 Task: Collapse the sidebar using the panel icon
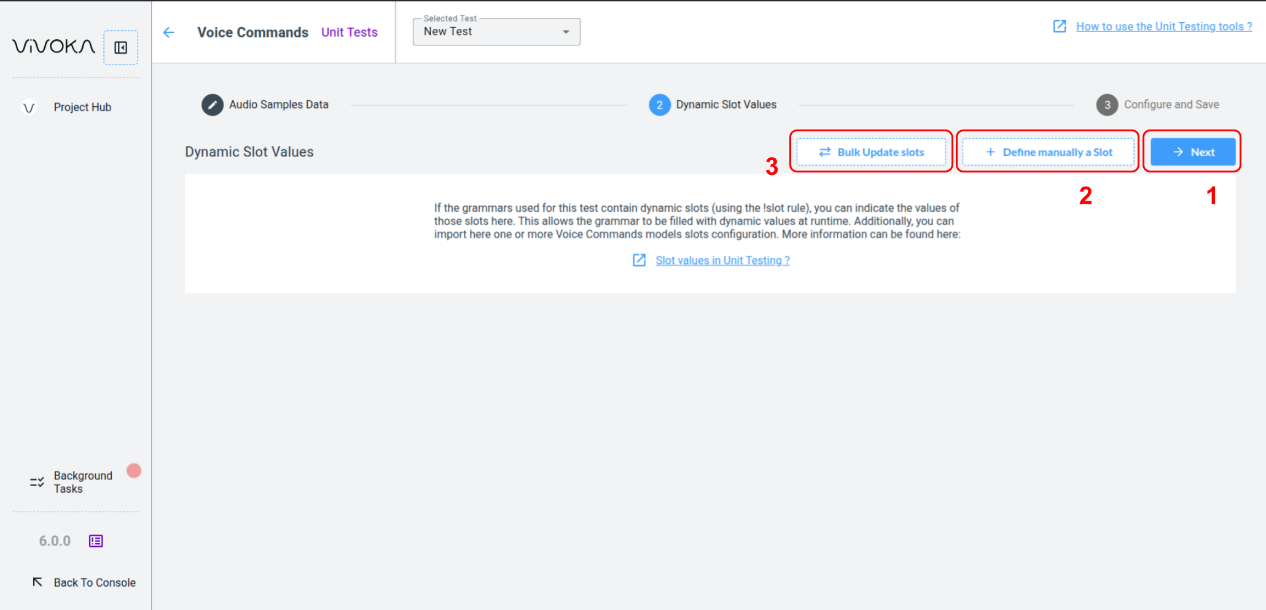pyautogui.click(x=120, y=47)
